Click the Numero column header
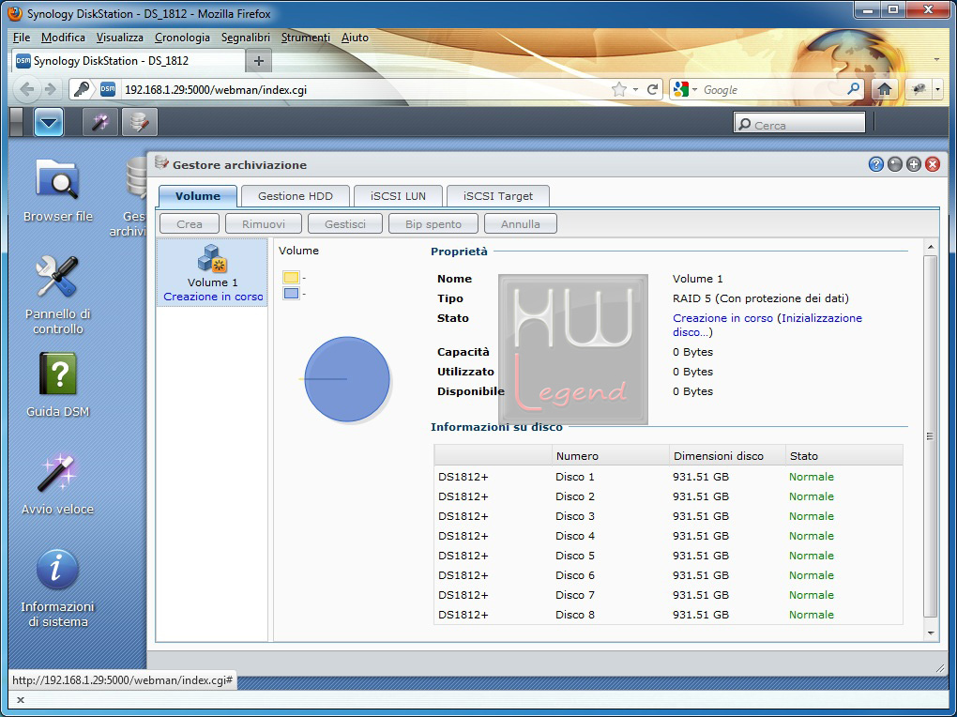Image resolution: width=957 pixels, height=717 pixels. 611,455
